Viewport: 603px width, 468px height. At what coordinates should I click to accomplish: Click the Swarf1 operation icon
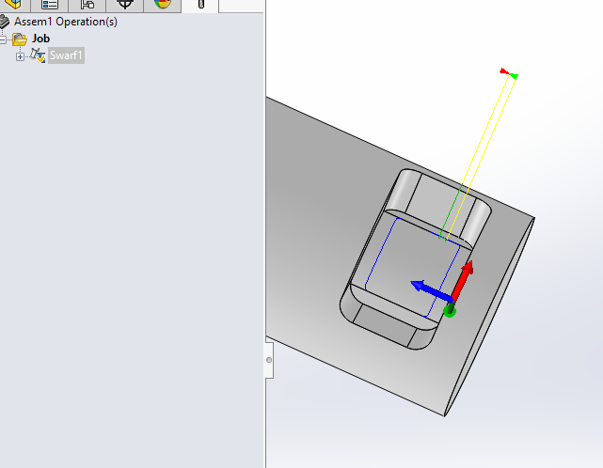click(38, 55)
